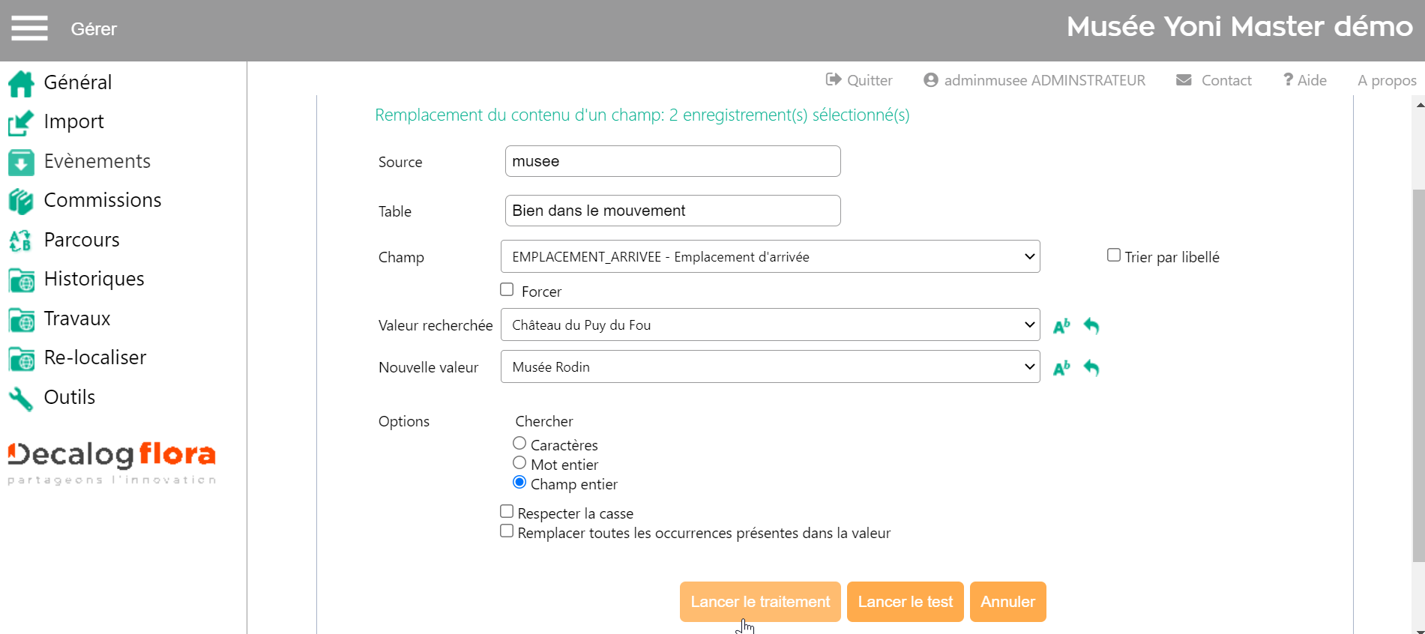
Task: Open Historiques in the sidebar
Action: click(94, 279)
